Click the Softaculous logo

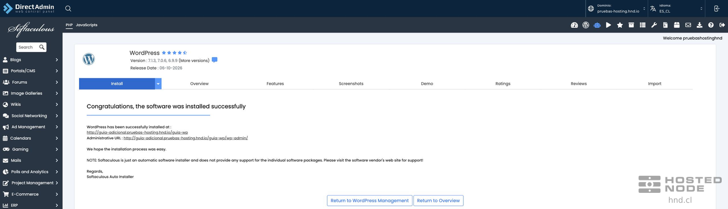(31, 30)
